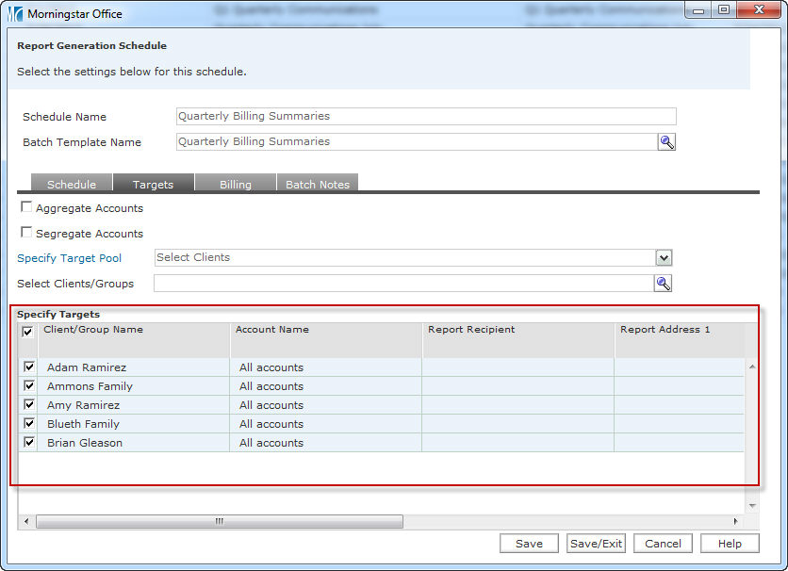Click the Morningstar Office logo icon
This screenshot has height=571, width=788.
(15, 14)
